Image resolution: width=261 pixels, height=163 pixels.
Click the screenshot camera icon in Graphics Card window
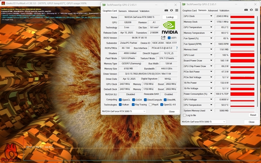coord(166,10)
